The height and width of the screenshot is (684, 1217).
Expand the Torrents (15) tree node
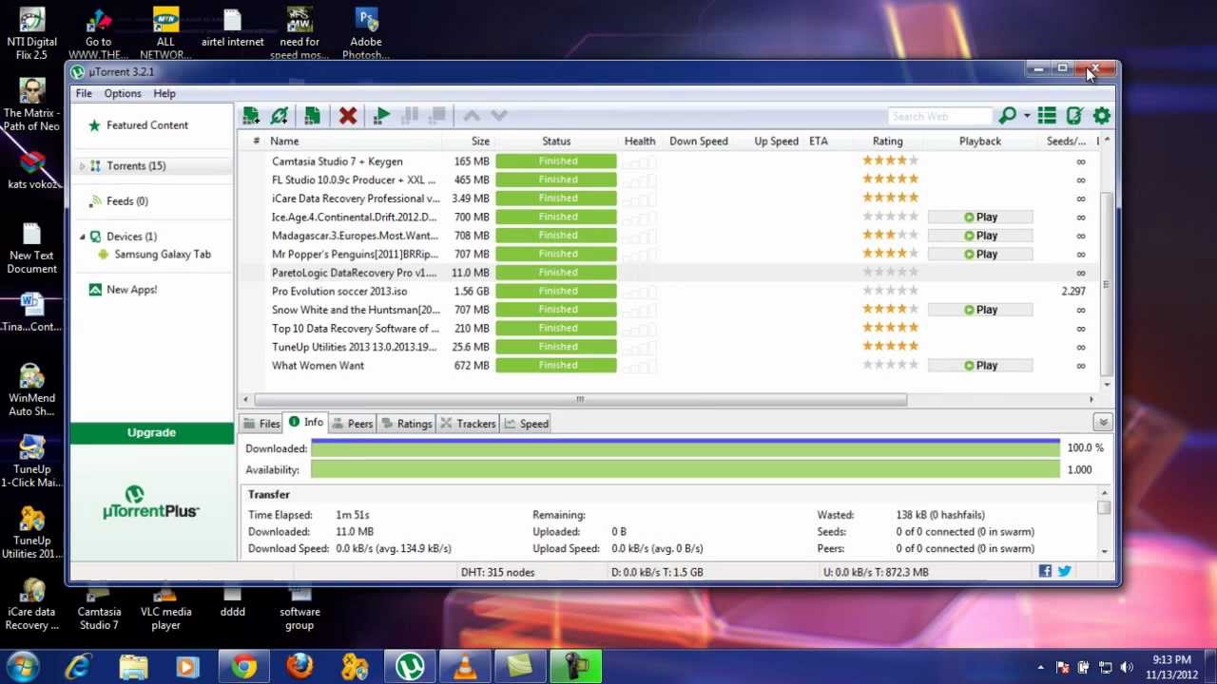[83, 166]
